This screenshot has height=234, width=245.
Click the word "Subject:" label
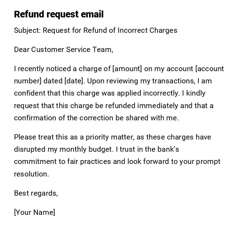coord(27,30)
